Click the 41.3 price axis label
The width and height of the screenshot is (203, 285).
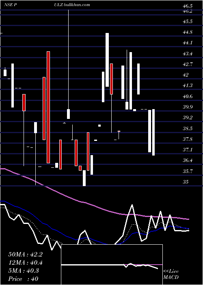point(188,85)
